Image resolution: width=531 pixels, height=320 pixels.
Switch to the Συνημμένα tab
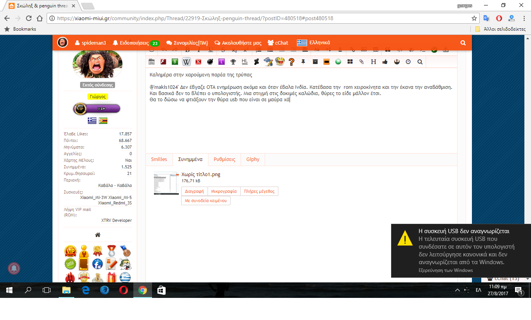click(190, 159)
